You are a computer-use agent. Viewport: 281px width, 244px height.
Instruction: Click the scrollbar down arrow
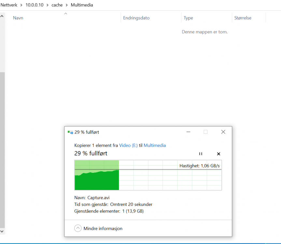(x=2, y=231)
